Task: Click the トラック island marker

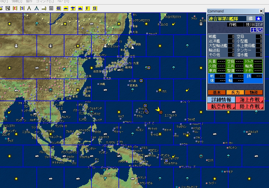Action: point(149,129)
